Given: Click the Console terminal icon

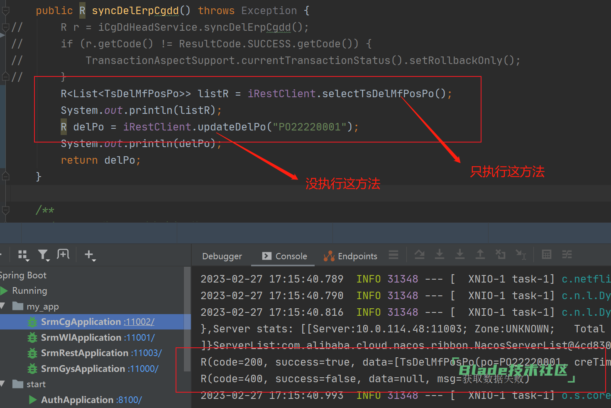Looking at the screenshot, I should click(x=267, y=256).
